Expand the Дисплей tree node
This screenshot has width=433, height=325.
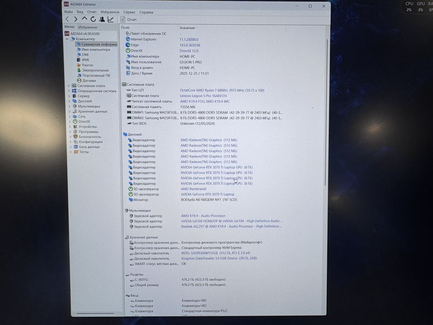click(x=69, y=101)
